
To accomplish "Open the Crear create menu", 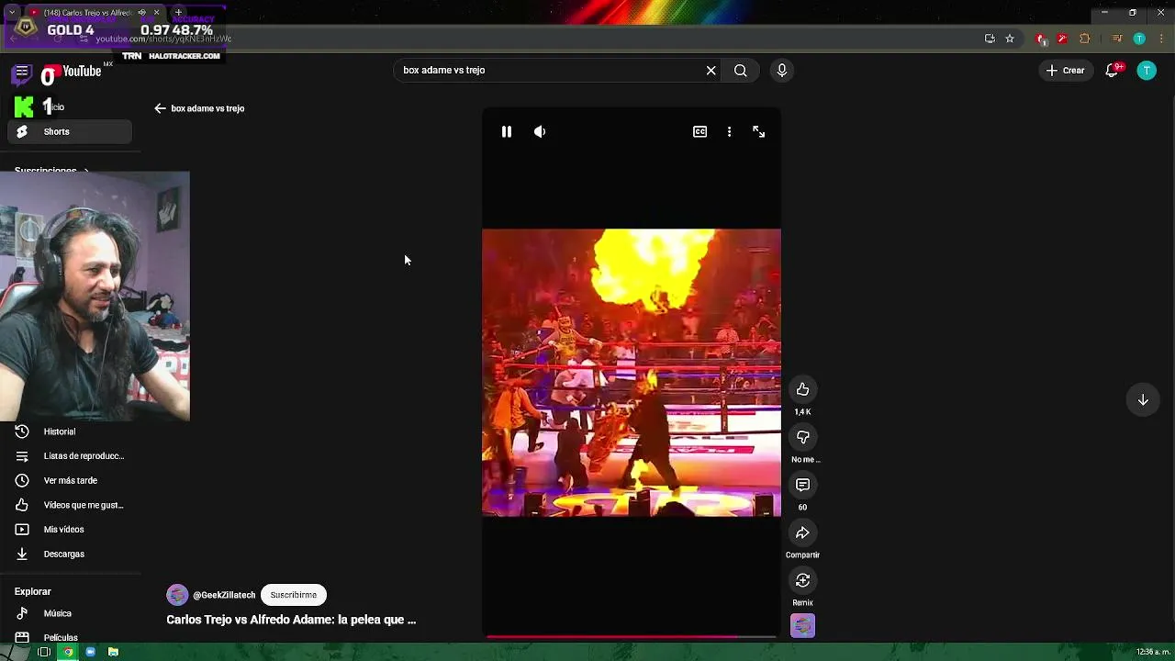I will [1065, 71].
